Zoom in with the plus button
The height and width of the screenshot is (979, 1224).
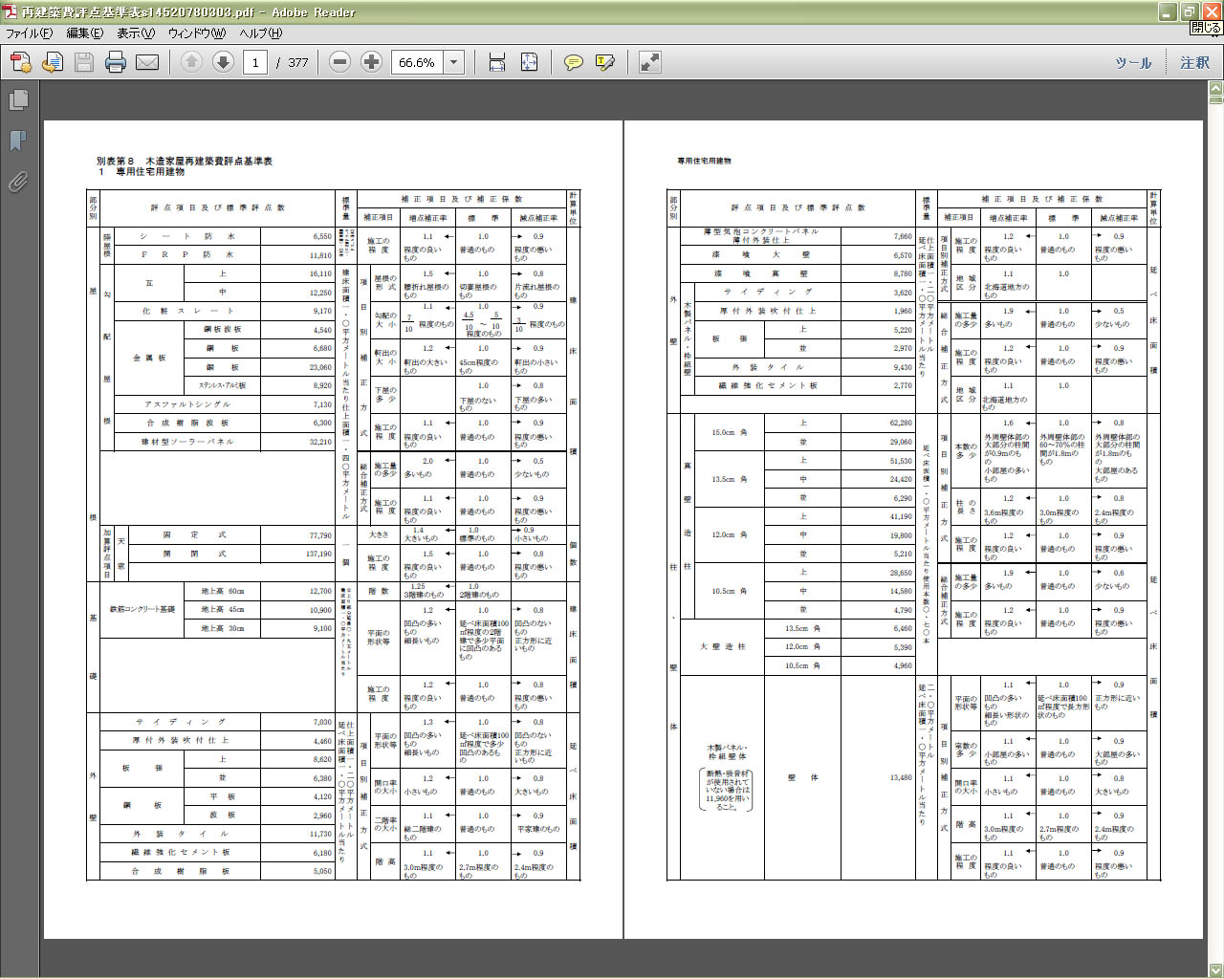coord(371,62)
